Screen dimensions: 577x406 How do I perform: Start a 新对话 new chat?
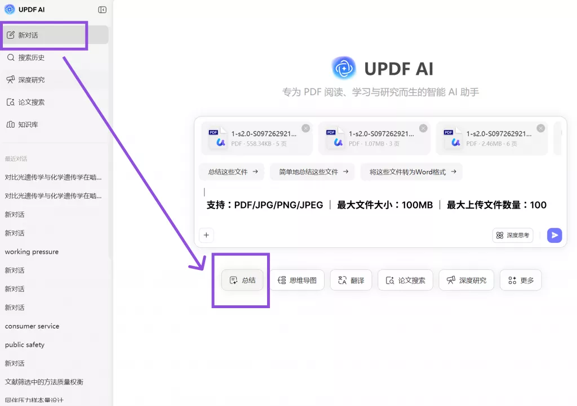(x=55, y=35)
